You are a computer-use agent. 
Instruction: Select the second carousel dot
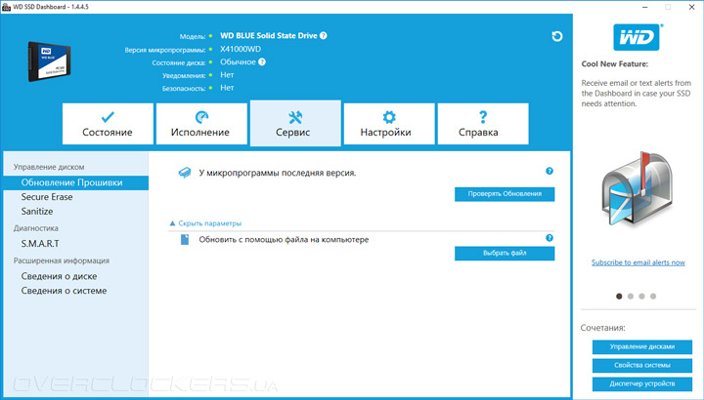pyautogui.click(x=631, y=296)
